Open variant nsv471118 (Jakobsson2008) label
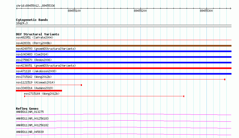 [x=36, y=71]
